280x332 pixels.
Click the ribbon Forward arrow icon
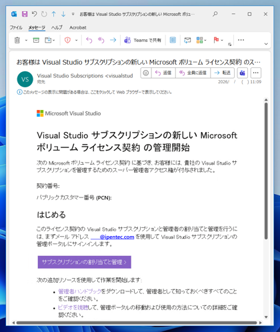click(113, 40)
